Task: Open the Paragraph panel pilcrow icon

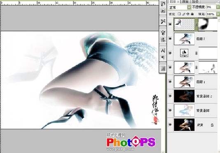Action: click(163, 57)
